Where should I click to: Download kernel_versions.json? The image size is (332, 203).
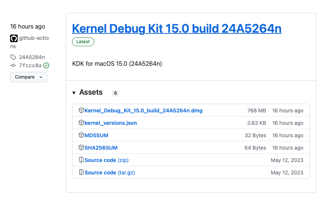click(111, 123)
